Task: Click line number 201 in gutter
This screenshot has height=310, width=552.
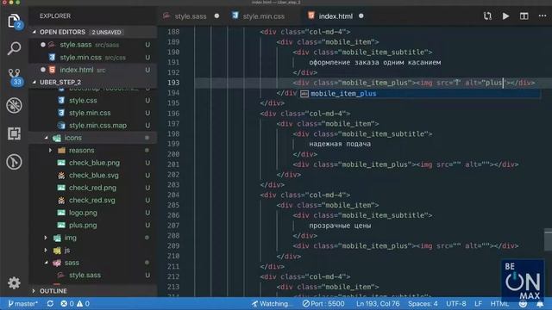Action: click(173, 164)
